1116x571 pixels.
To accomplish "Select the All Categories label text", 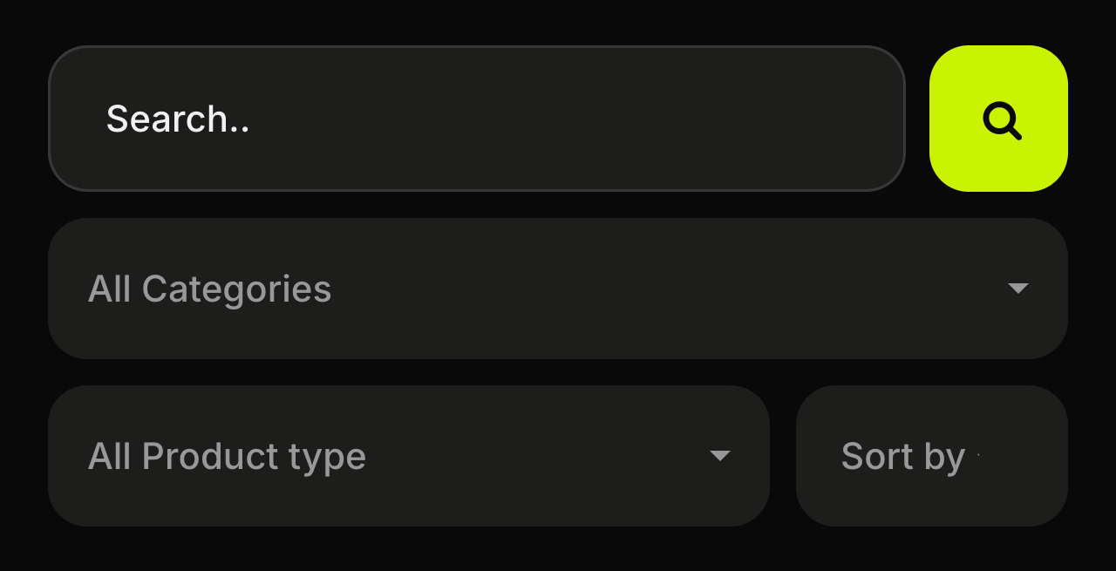I will click(x=210, y=289).
